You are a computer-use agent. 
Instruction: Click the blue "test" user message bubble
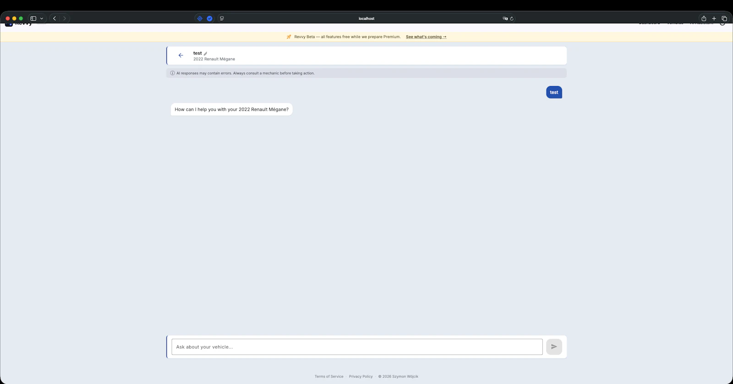pyautogui.click(x=554, y=92)
